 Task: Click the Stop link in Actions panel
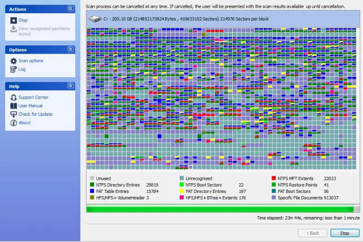pos(23,20)
